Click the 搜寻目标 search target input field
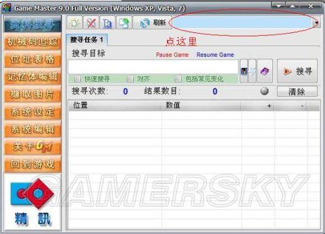Screen dimensions: 325x234 click(x=153, y=67)
